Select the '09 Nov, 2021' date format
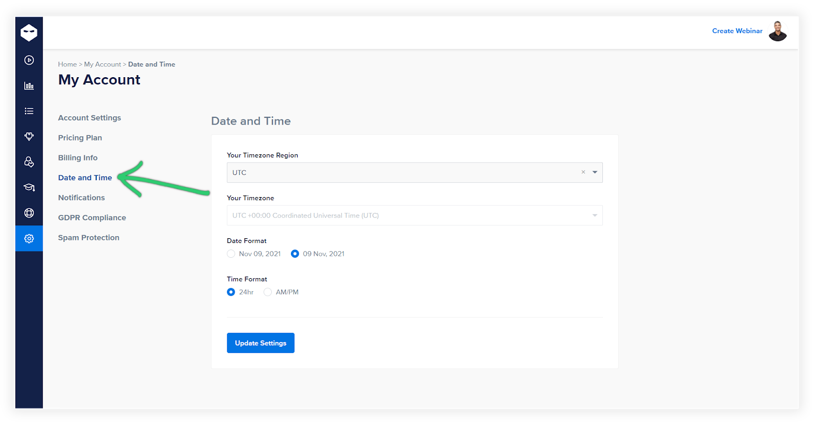Screen dimensions: 815x425 295,254
